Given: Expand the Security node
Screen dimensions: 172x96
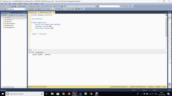Looking at the screenshot, I should point(3,22).
